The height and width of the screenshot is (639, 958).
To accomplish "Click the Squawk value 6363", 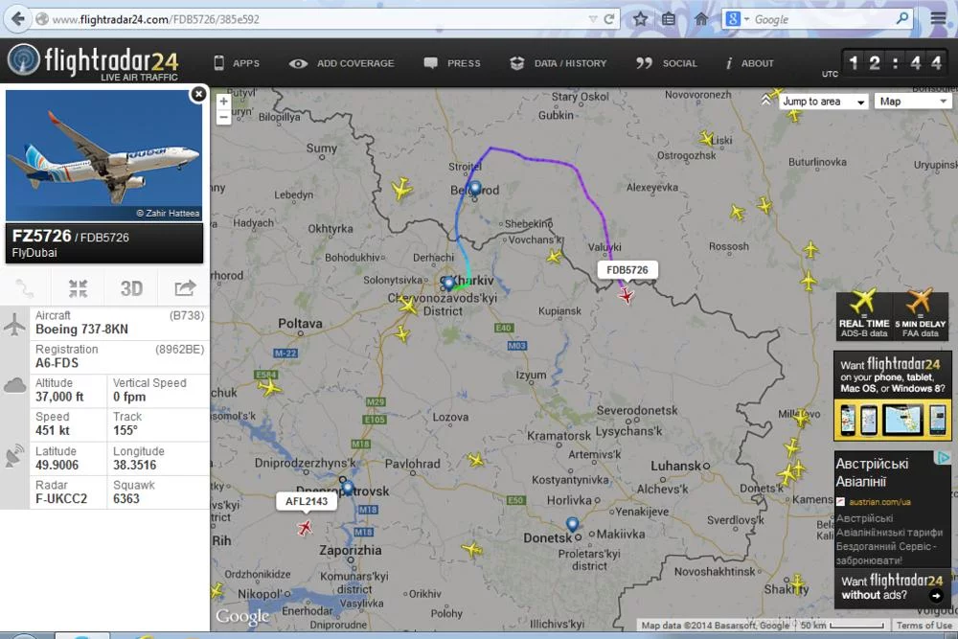I will coord(126,498).
